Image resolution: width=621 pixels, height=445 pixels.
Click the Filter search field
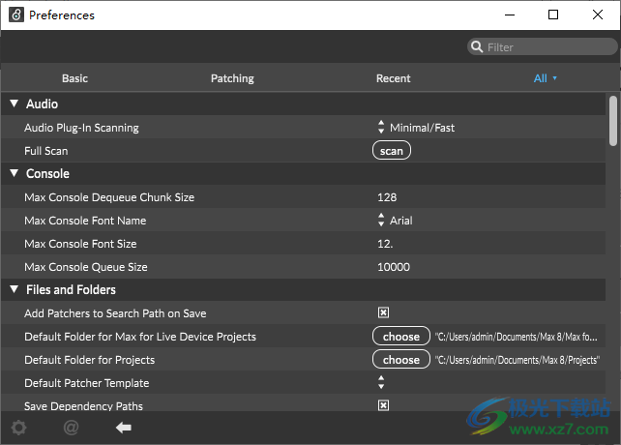pyautogui.click(x=543, y=46)
